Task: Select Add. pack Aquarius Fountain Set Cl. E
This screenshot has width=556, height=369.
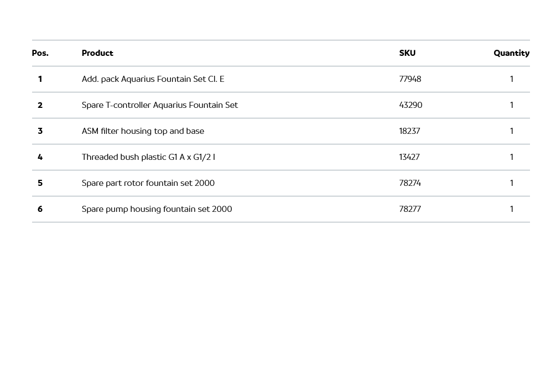Action: click(x=153, y=79)
